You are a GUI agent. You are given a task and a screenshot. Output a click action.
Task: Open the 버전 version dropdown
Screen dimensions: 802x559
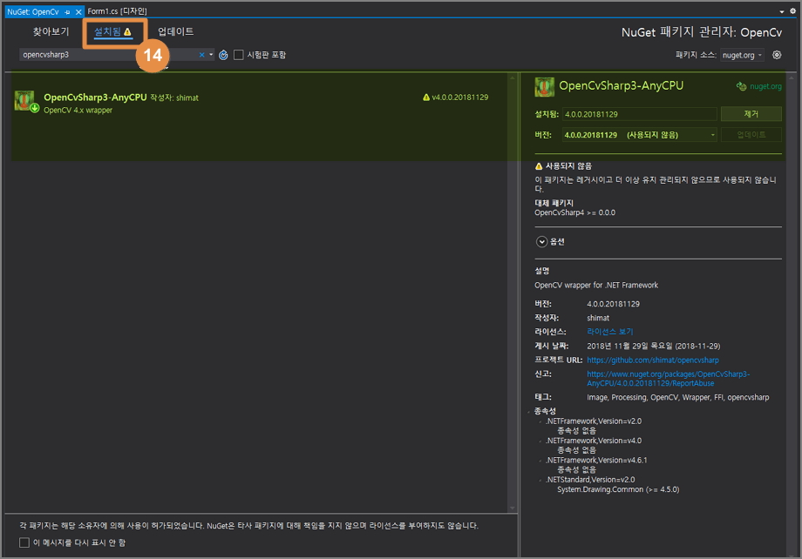tap(640, 135)
